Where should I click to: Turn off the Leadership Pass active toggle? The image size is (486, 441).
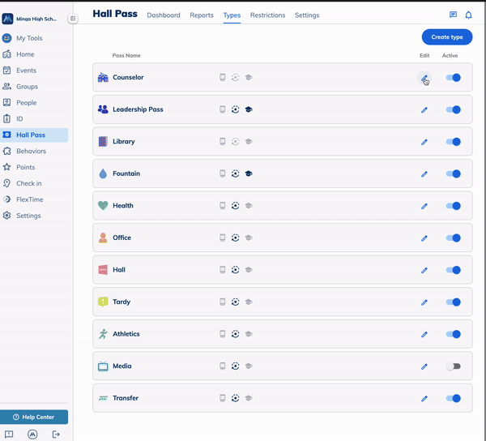453,109
